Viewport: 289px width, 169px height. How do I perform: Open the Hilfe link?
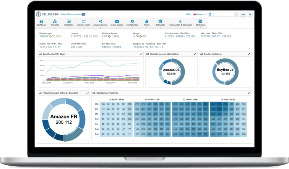point(188,14)
